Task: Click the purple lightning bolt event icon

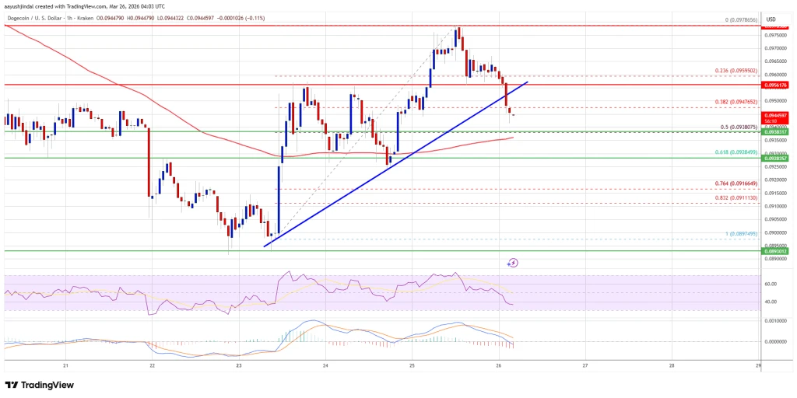Action: (x=513, y=263)
